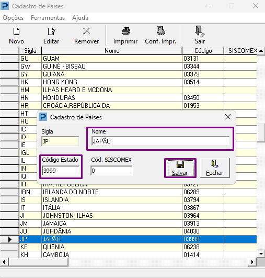Click the Sigla field showing JP

60,141
